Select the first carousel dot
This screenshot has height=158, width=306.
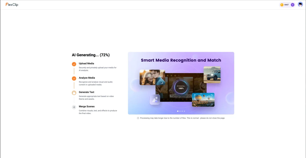click(x=178, y=111)
